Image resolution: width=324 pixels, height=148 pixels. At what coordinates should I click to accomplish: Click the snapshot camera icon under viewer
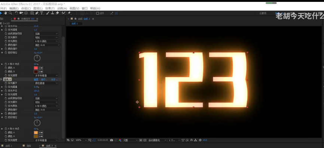coord(111,140)
